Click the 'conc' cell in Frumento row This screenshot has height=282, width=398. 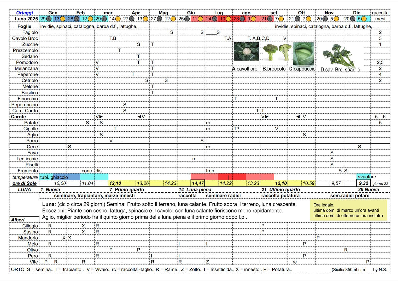[x=87, y=171]
